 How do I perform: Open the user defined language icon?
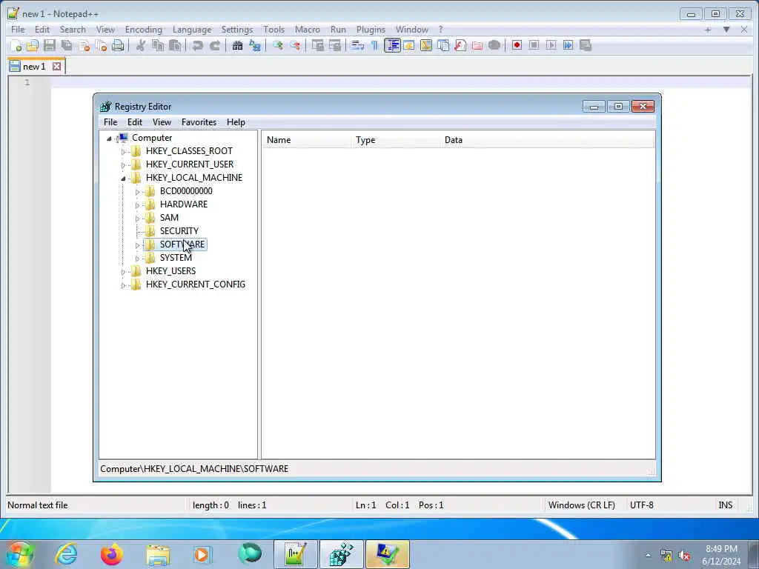tap(409, 45)
